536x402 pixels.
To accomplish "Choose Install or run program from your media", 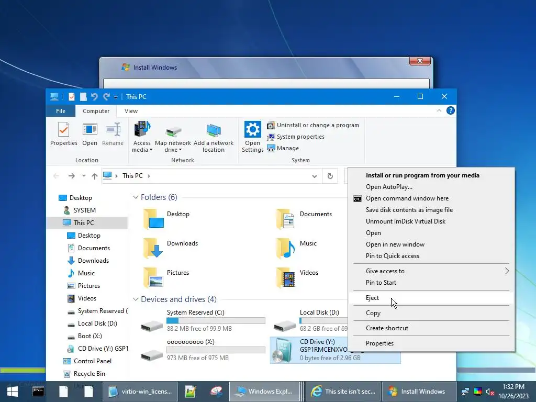I will coord(422,175).
